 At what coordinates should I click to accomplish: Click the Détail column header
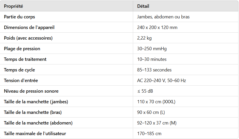pos(143,6)
